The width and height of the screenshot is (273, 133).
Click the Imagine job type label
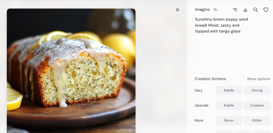coord(202,10)
